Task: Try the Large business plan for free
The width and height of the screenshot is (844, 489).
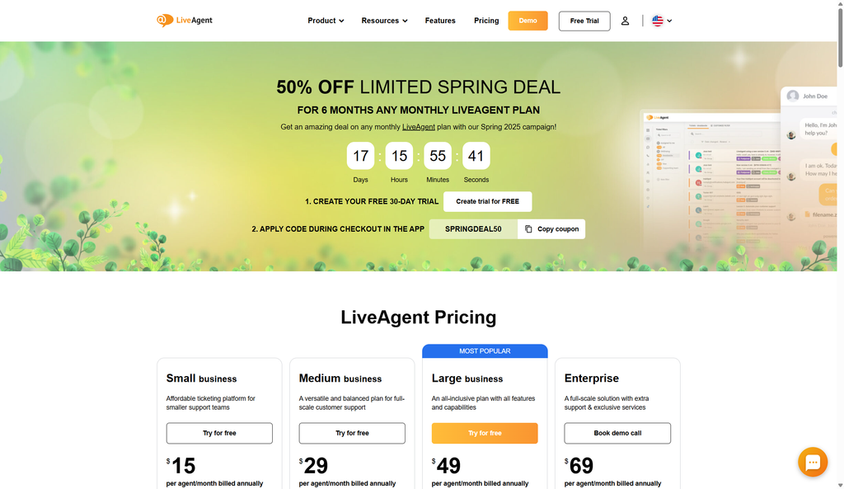Action: (485, 433)
